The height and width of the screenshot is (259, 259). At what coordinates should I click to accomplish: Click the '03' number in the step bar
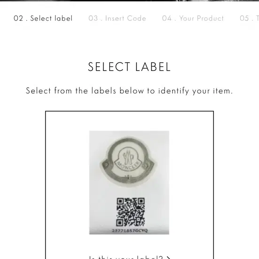click(x=93, y=18)
